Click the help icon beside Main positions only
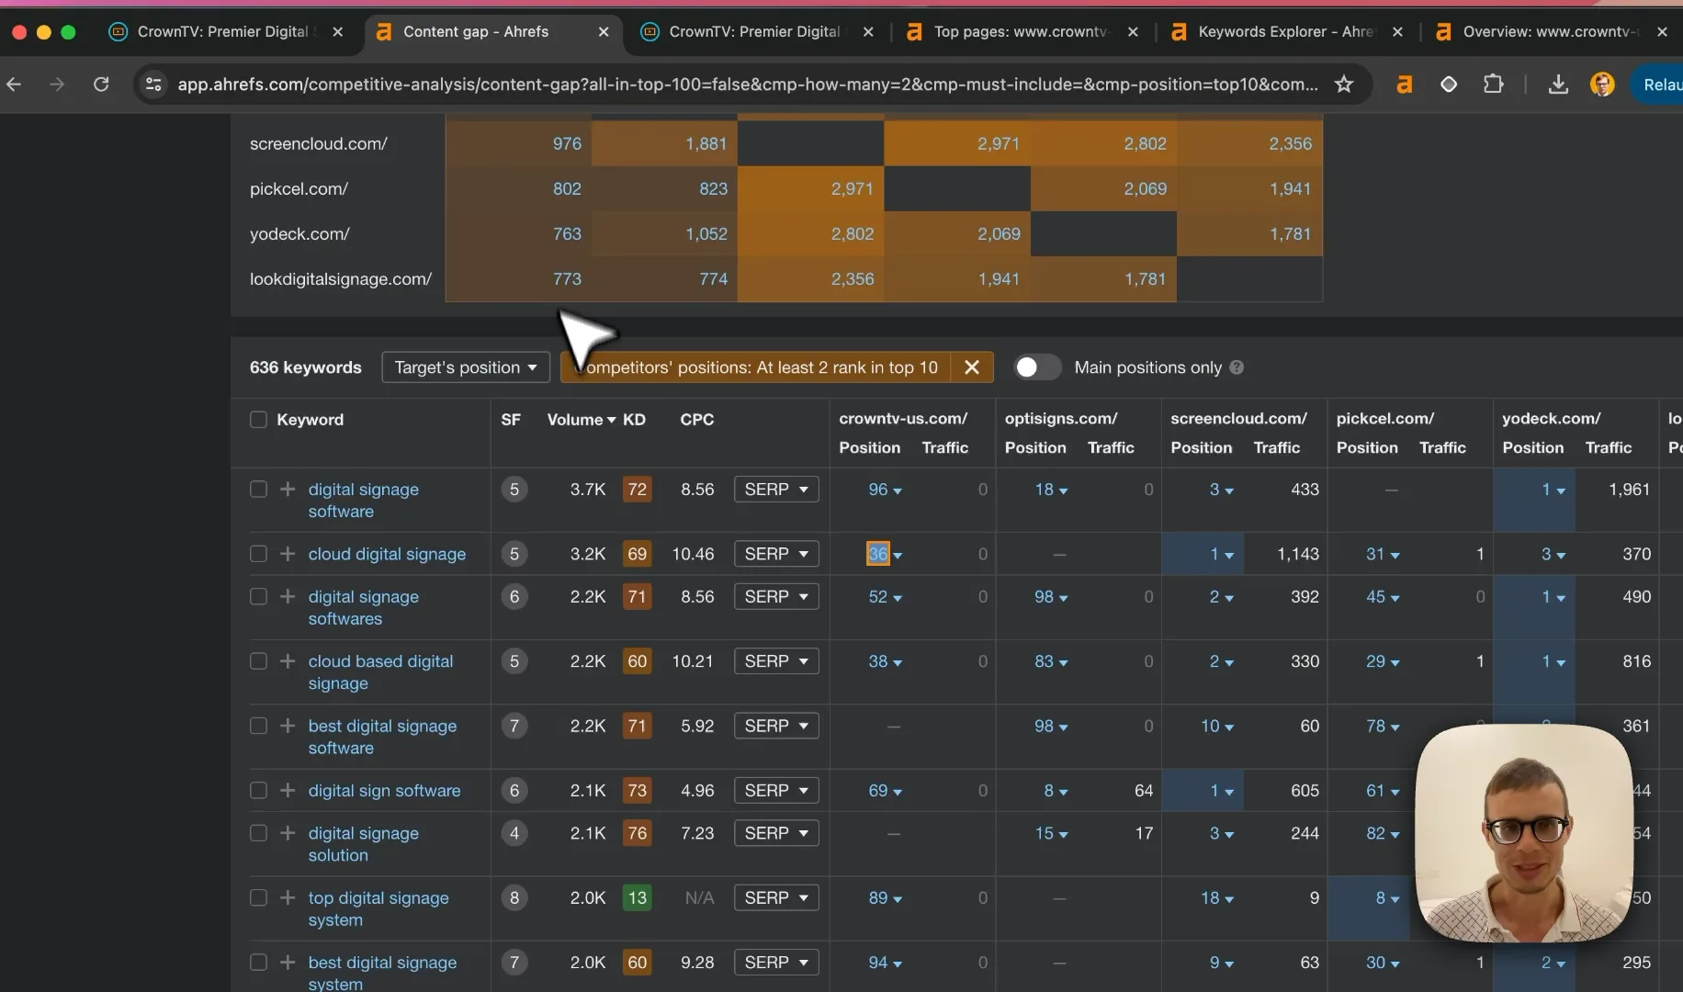Viewport: 1683px width, 992px height. click(1237, 367)
